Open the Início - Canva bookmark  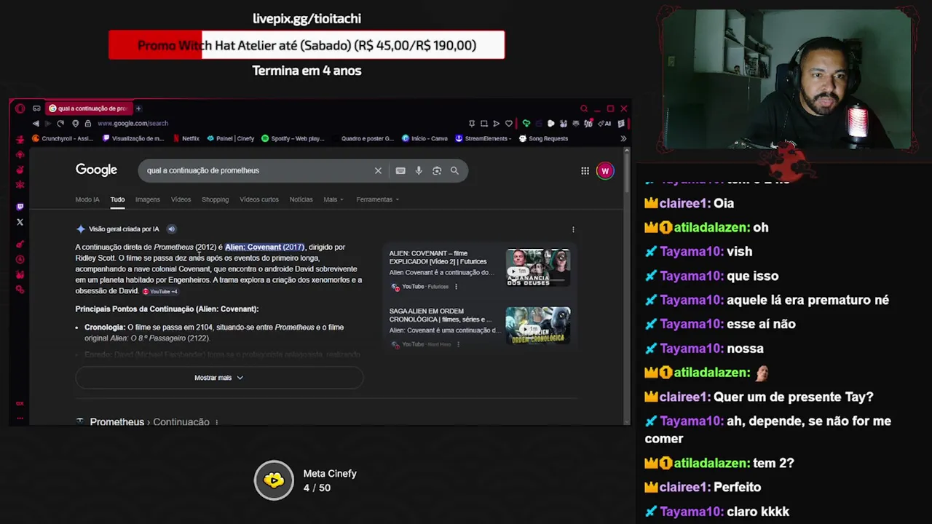coord(424,138)
